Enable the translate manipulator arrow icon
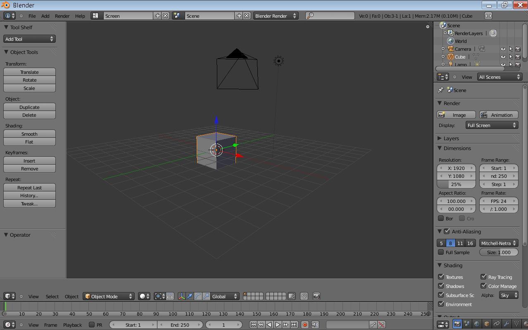This screenshot has width=528, height=330. (x=190, y=296)
